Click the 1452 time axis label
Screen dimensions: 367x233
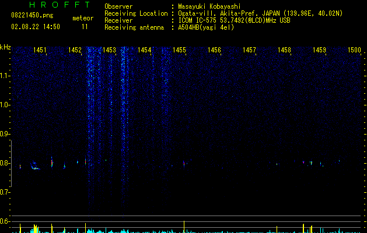point(75,50)
